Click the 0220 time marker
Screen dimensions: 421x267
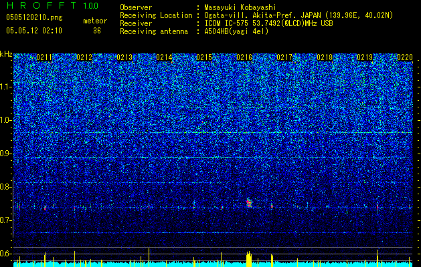(405, 57)
